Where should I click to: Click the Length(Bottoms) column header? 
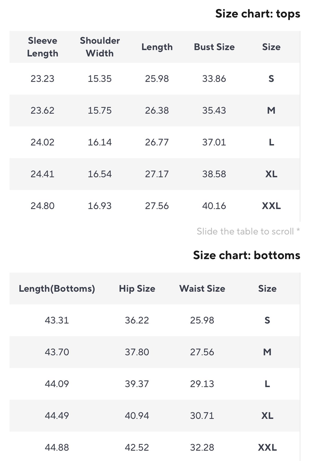click(57, 289)
